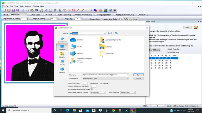
Task: Click the Design Scale Factor input field
Action: (85, 83)
